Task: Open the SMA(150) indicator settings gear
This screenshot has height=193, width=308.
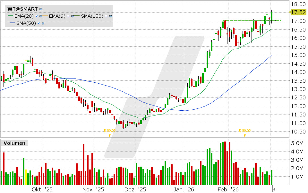Action: tap(110, 16)
